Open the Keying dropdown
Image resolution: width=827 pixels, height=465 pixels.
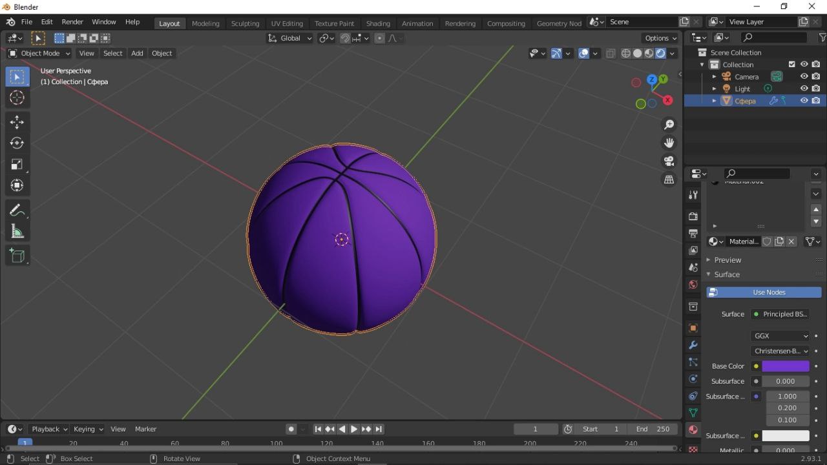[x=88, y=429]
